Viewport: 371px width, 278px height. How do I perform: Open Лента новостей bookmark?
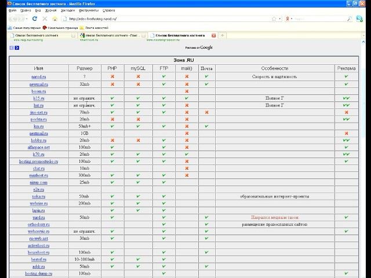point(94,28)
